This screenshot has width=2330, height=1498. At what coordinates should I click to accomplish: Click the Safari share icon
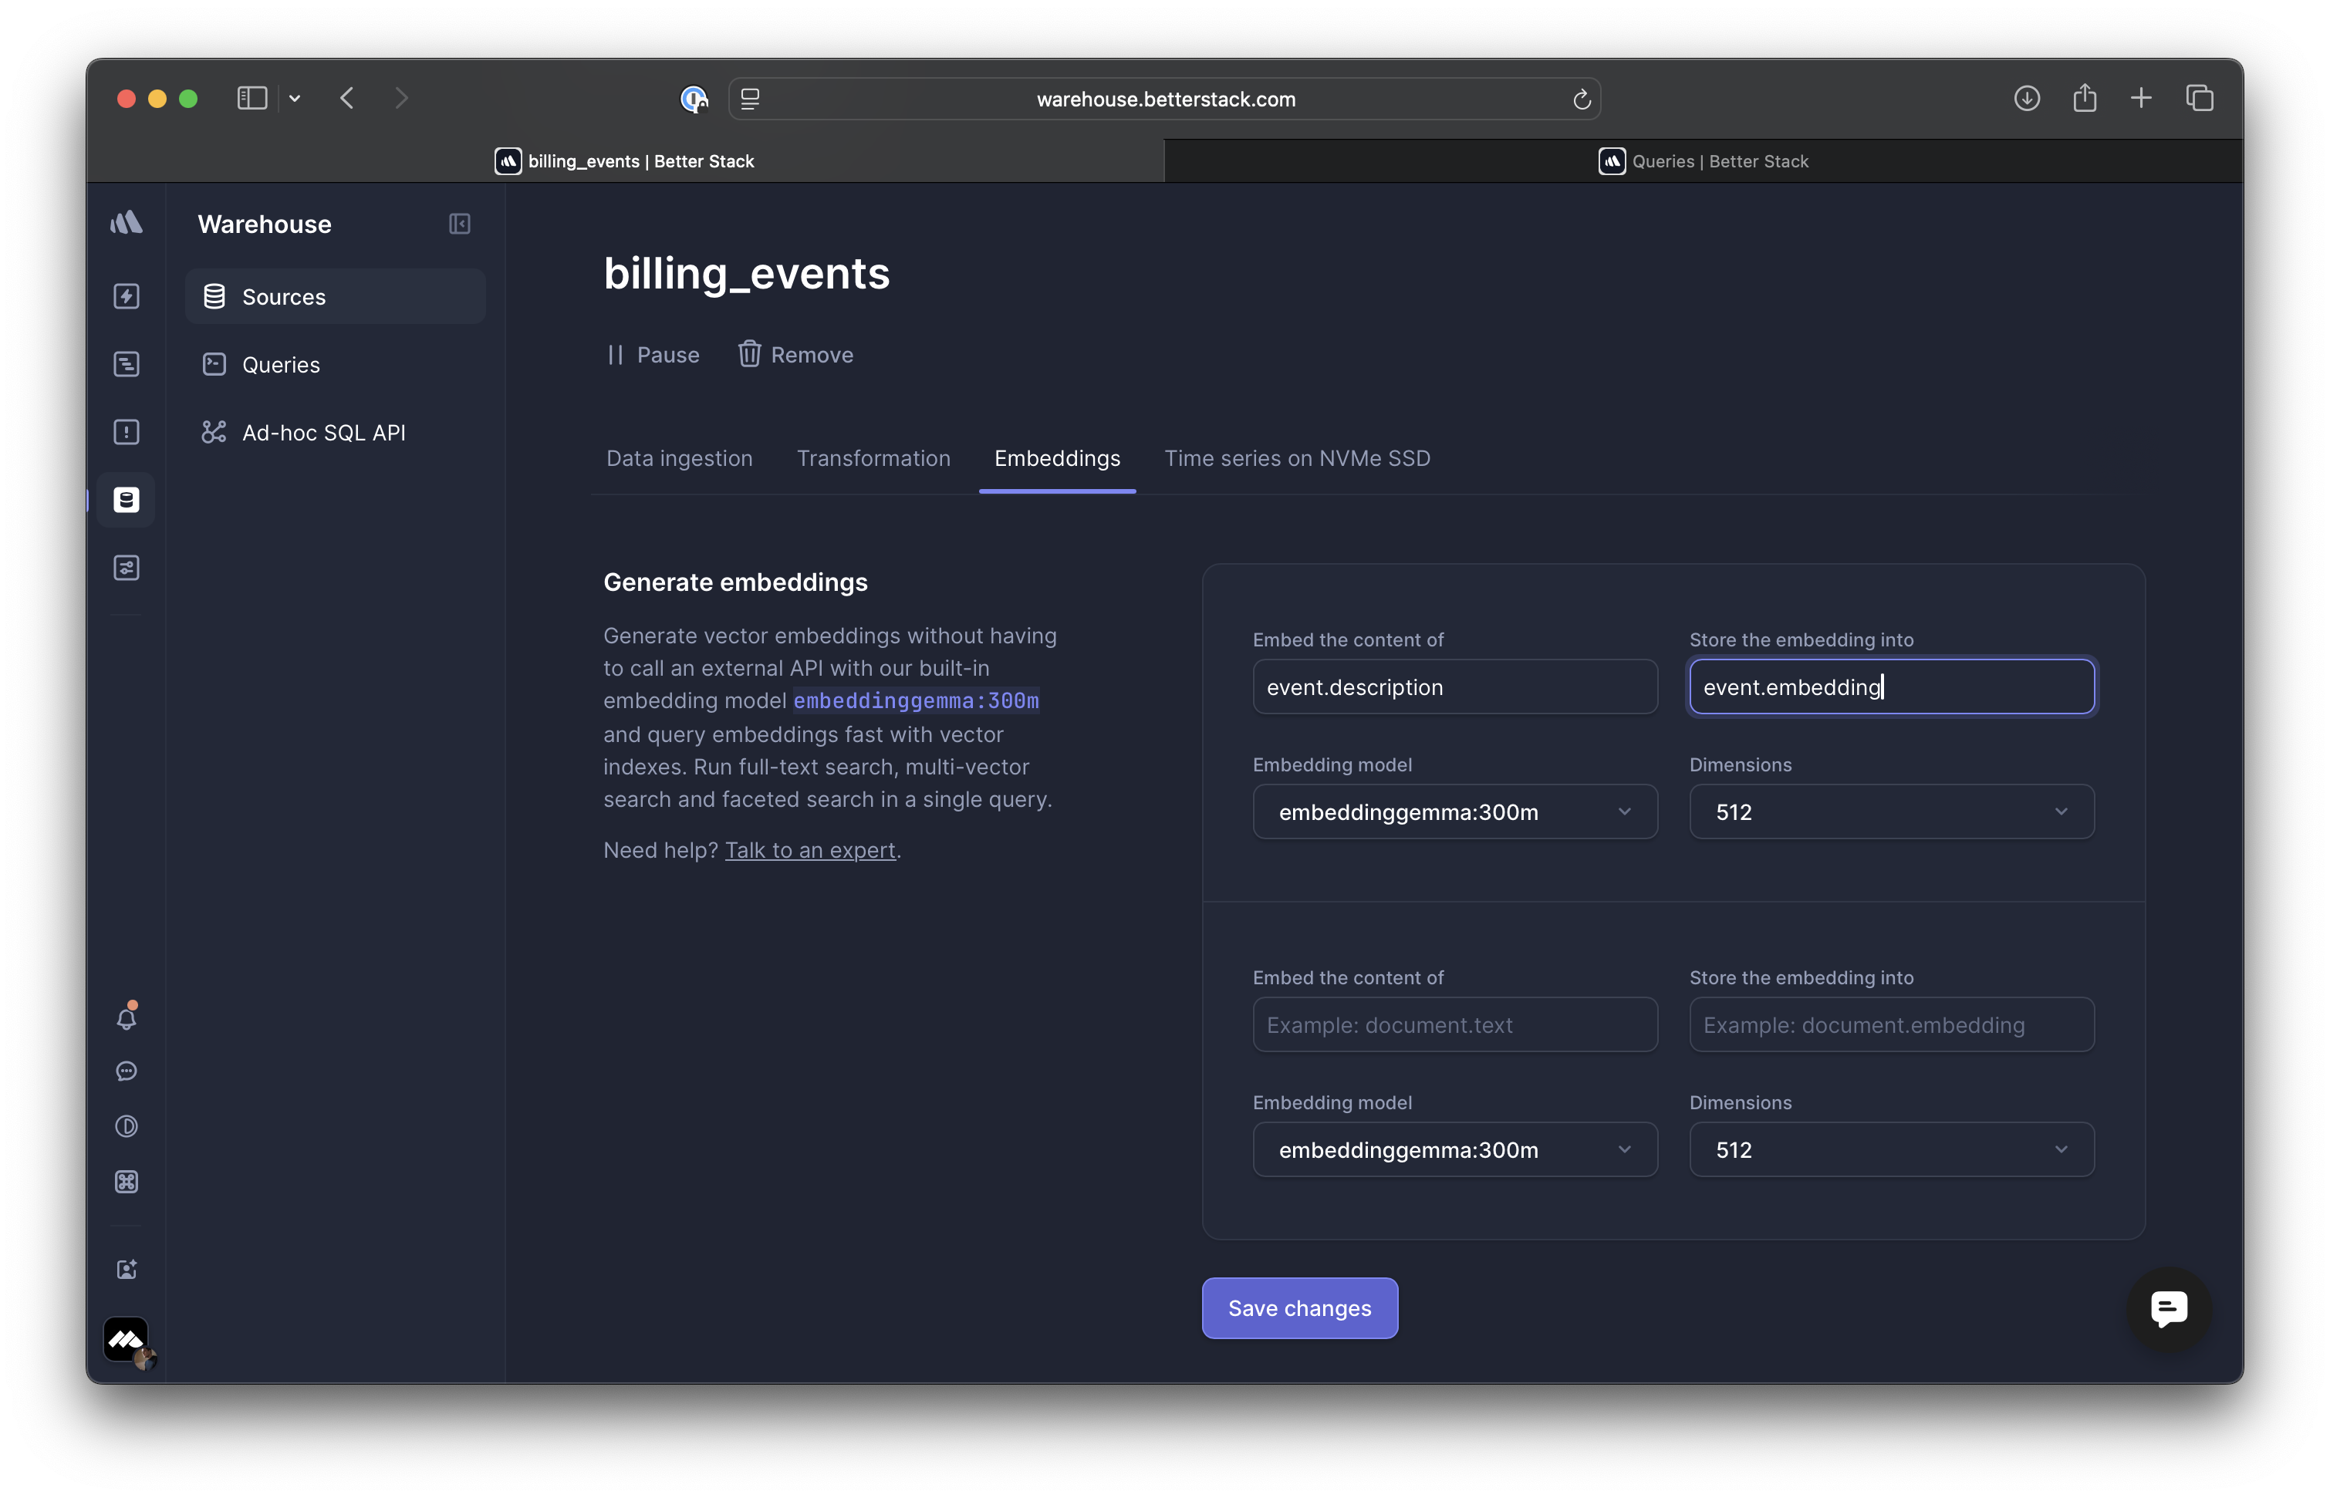pos(2084,98)
